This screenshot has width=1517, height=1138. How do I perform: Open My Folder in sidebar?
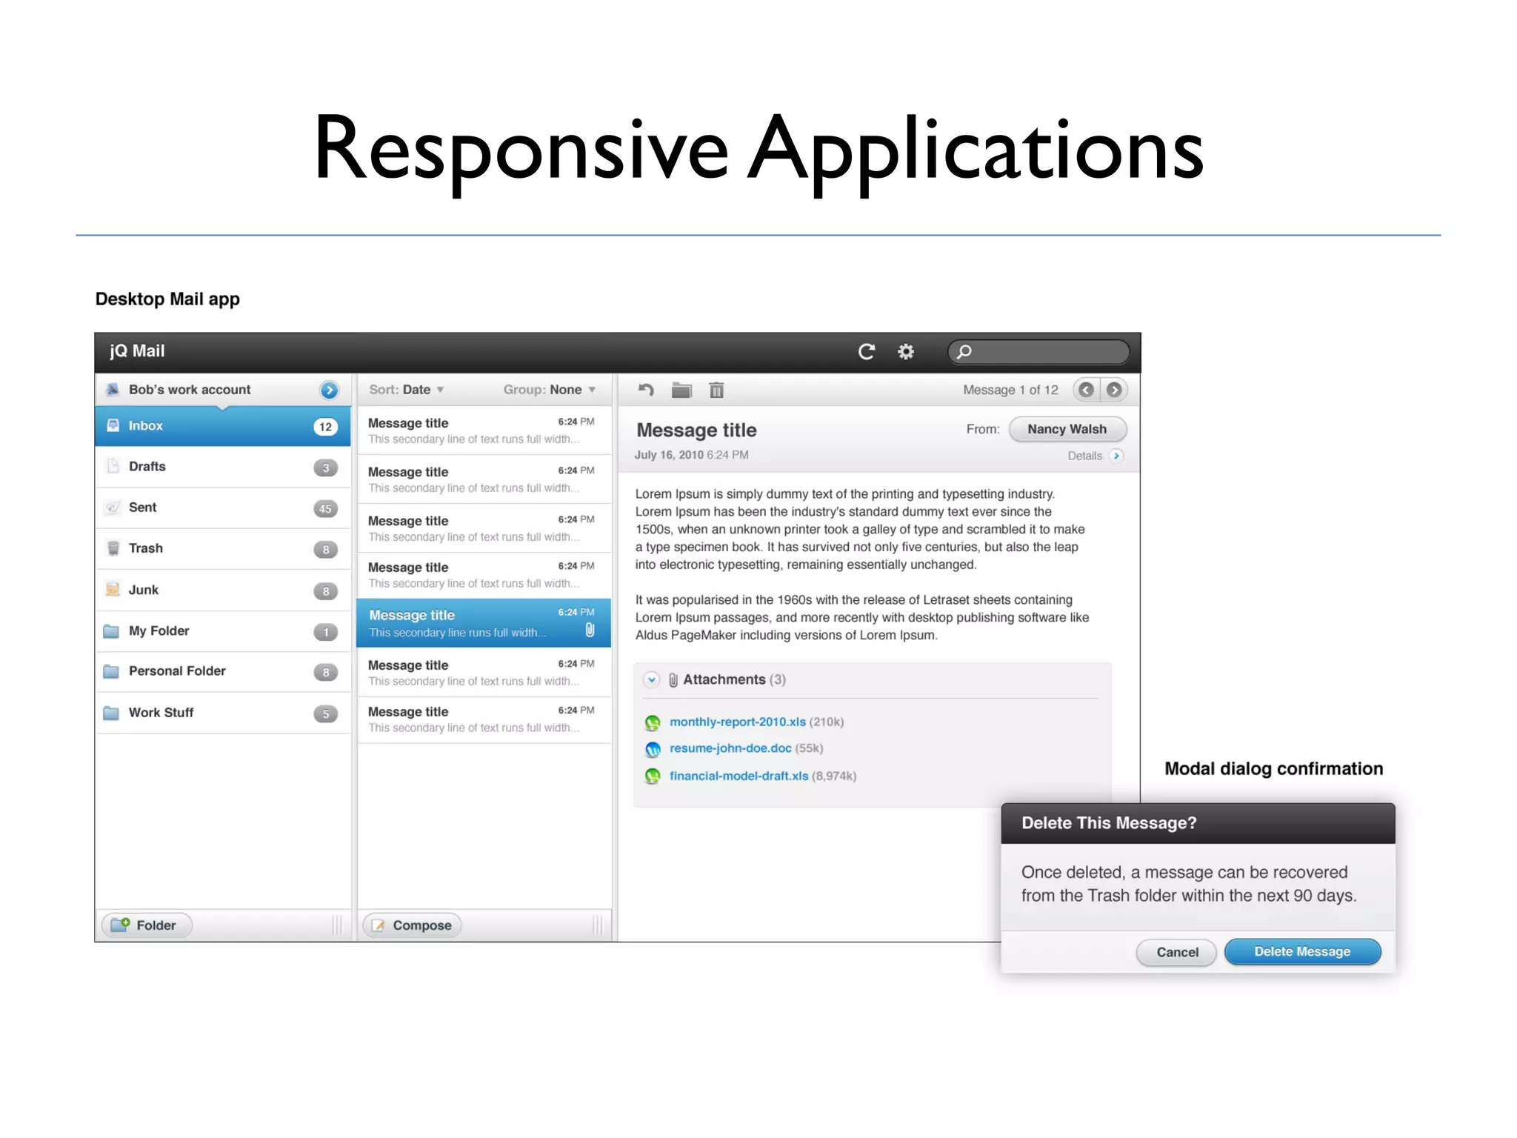223,631
